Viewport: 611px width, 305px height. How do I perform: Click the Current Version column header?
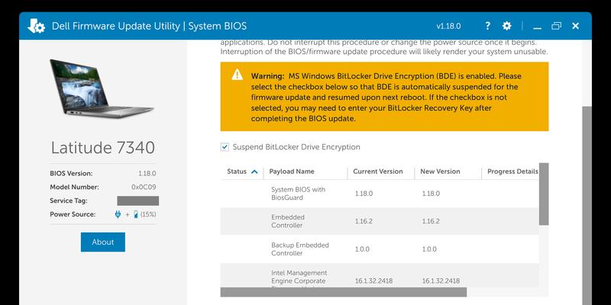[x=377, y=172]
